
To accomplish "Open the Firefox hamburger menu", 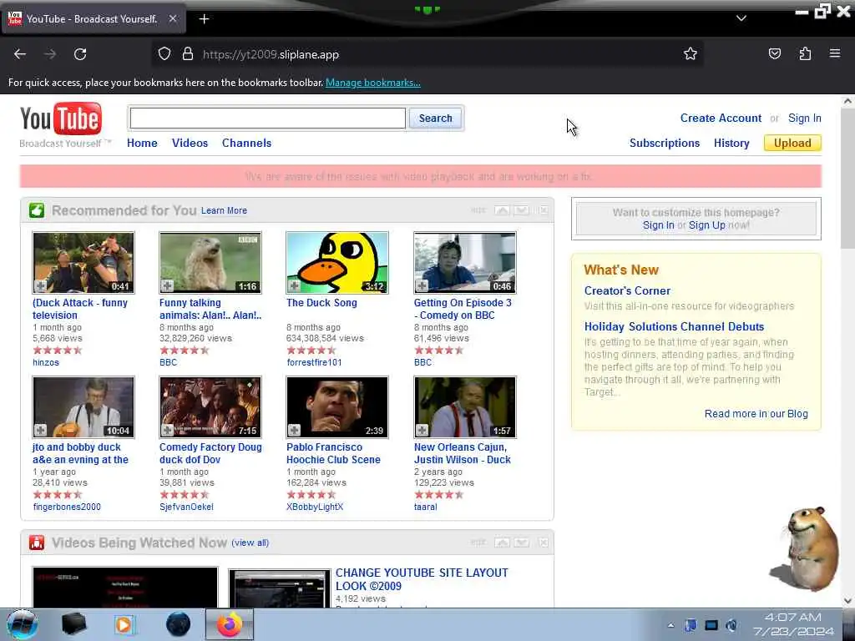I will [x=835, y=53].
